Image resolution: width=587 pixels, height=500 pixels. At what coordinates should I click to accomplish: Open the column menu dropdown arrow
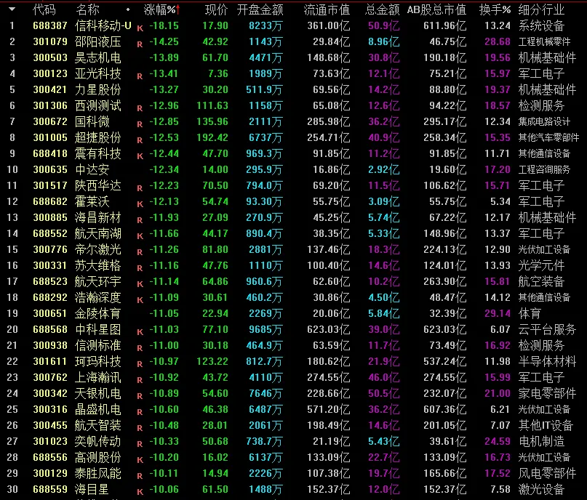pos(12,9)
